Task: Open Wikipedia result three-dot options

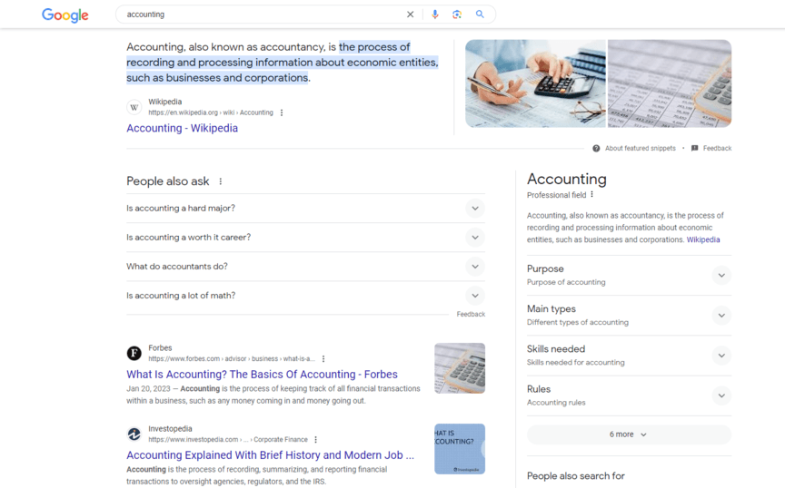Action: 282,113
